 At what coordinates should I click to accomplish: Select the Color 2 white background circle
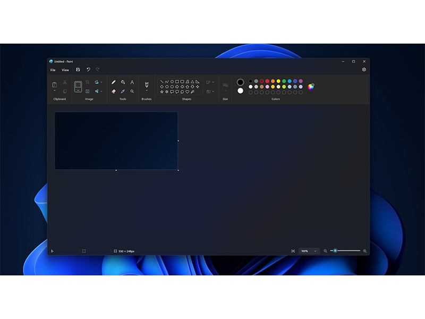[240, 91]
